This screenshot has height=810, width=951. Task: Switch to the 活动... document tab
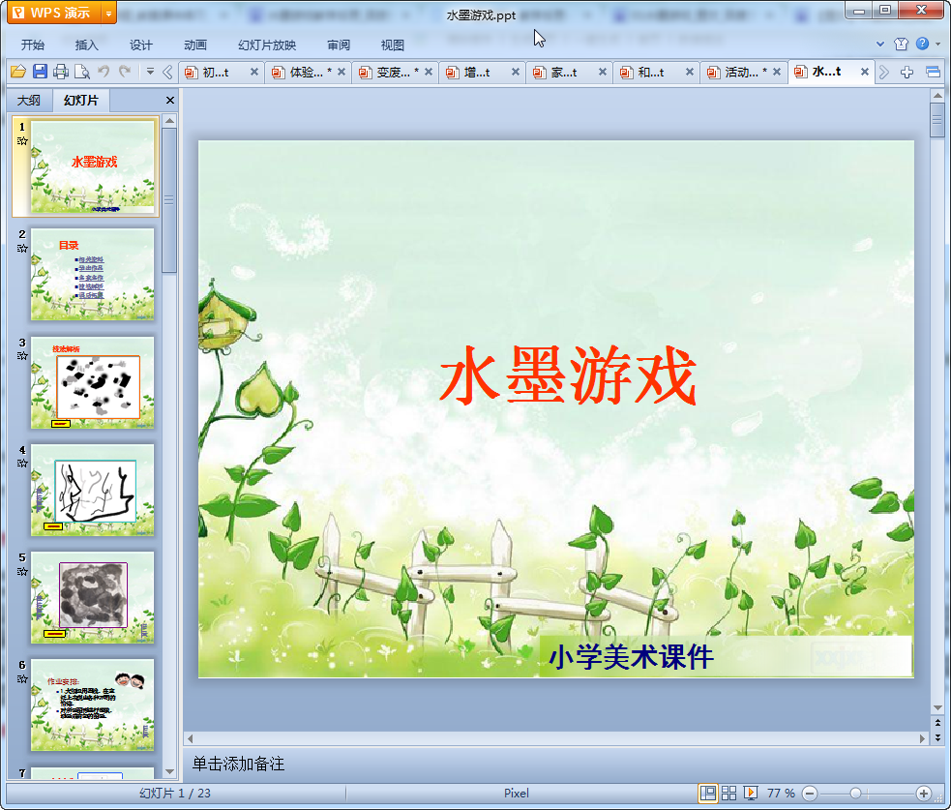tap(739, 73)
